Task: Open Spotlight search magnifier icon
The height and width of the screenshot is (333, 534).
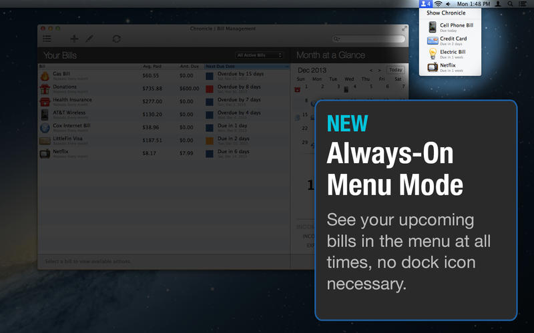Action: 510,4
